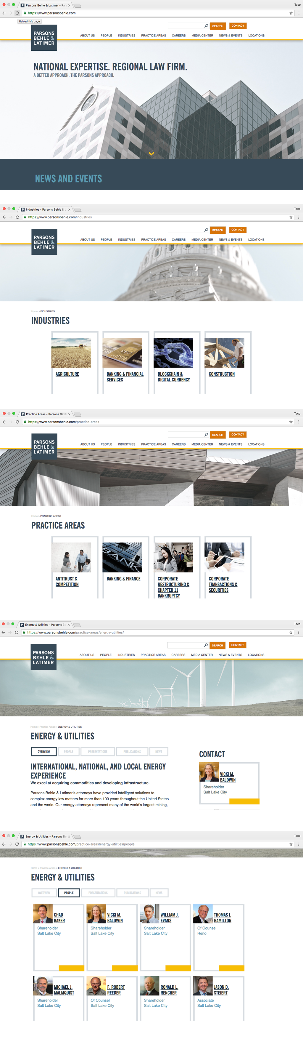
Task: Select the OVERVIEW tab on the Energy overview page
Action: point(44,752)
